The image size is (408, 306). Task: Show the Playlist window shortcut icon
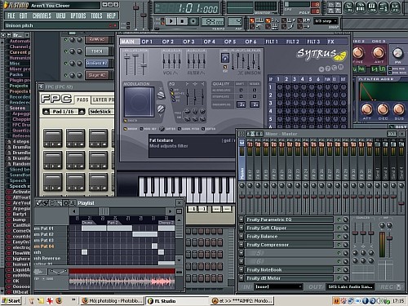[x=349, y=7]
